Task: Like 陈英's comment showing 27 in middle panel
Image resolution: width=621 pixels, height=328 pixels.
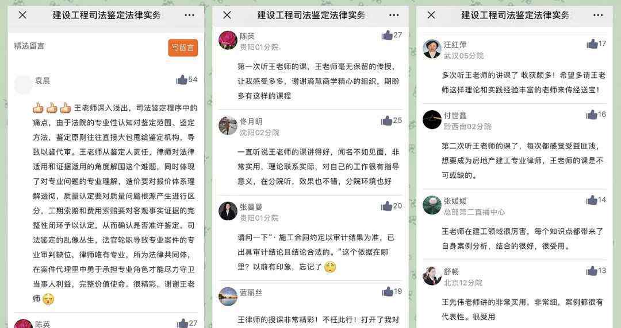Action: coord(387,35)
